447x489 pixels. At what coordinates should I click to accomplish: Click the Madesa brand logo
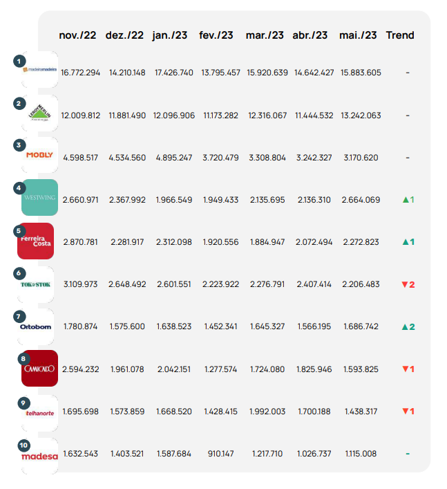39,456
